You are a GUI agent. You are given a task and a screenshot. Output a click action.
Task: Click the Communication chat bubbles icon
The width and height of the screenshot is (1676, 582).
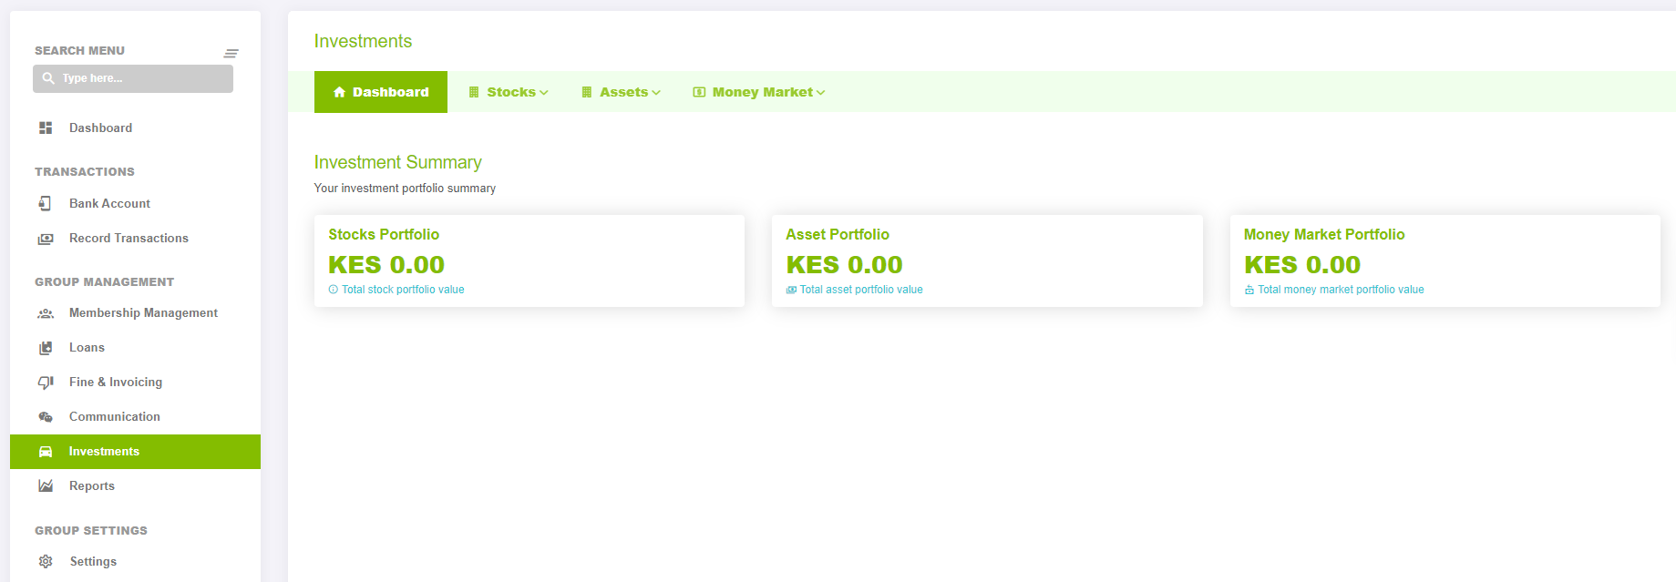(46, 417)
